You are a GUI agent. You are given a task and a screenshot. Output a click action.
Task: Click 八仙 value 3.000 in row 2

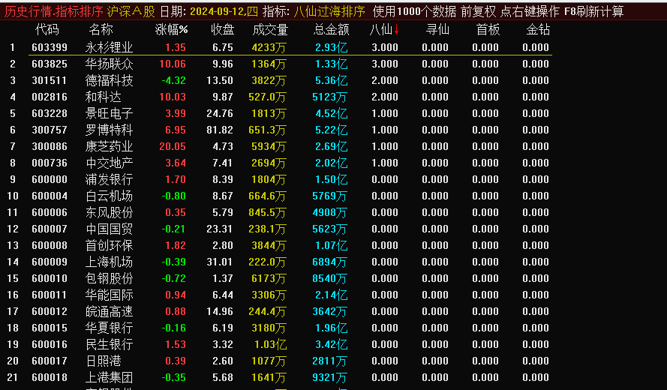point(385,64)
